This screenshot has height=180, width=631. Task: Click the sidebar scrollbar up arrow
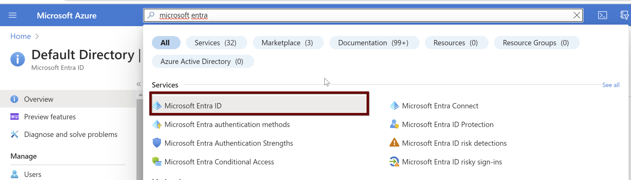coord(140,95)
